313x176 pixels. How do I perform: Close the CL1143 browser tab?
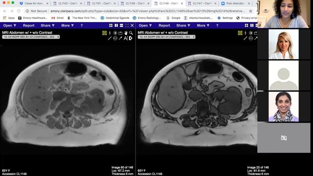click(81, 3)
